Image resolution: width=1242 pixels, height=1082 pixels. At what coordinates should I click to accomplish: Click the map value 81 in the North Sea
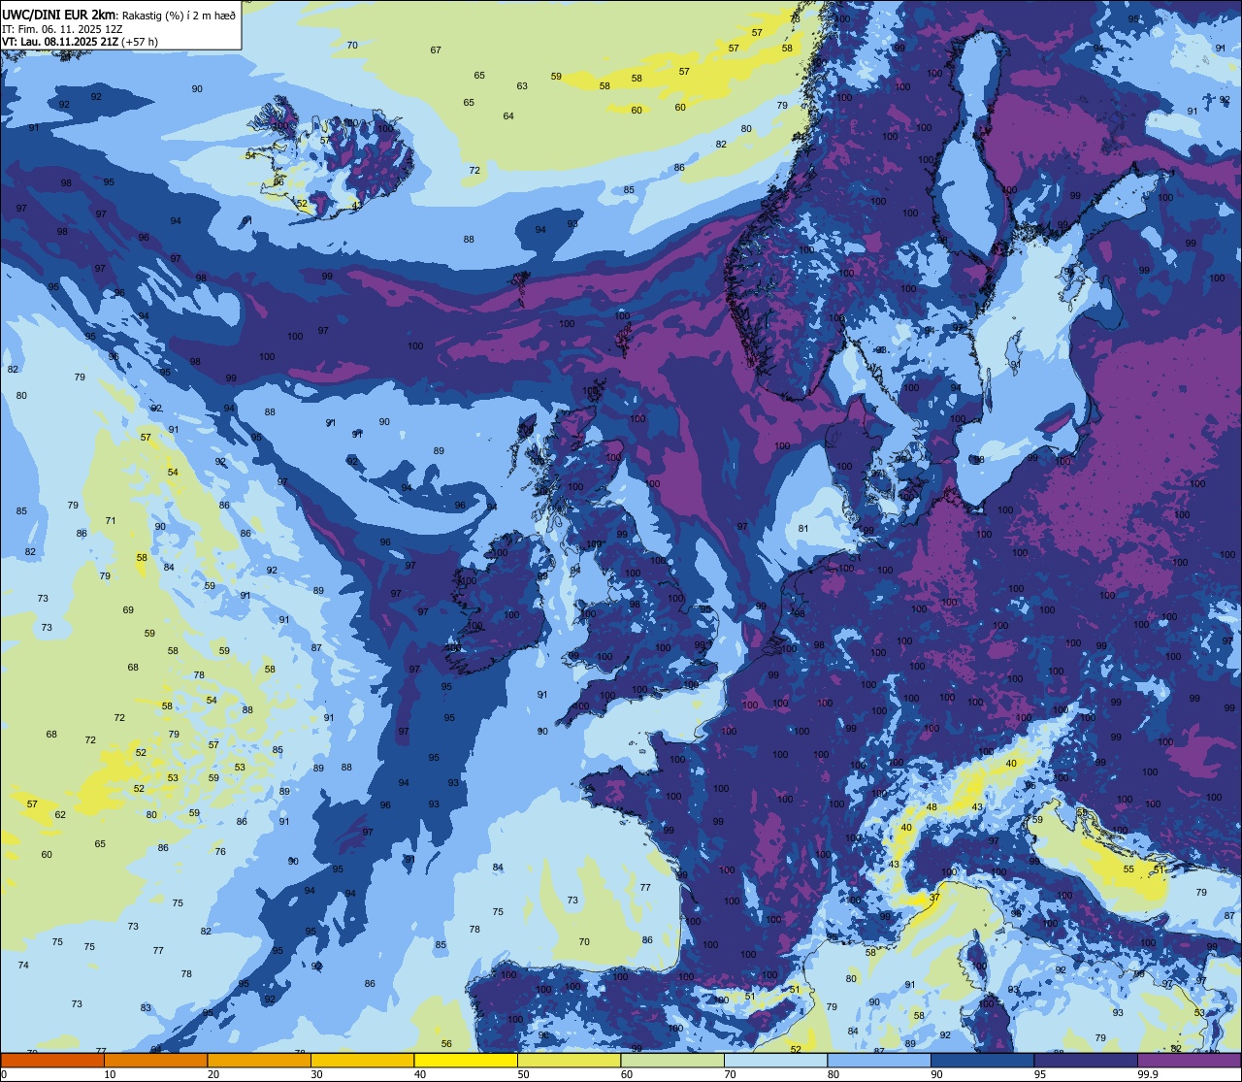pos(802,529)
